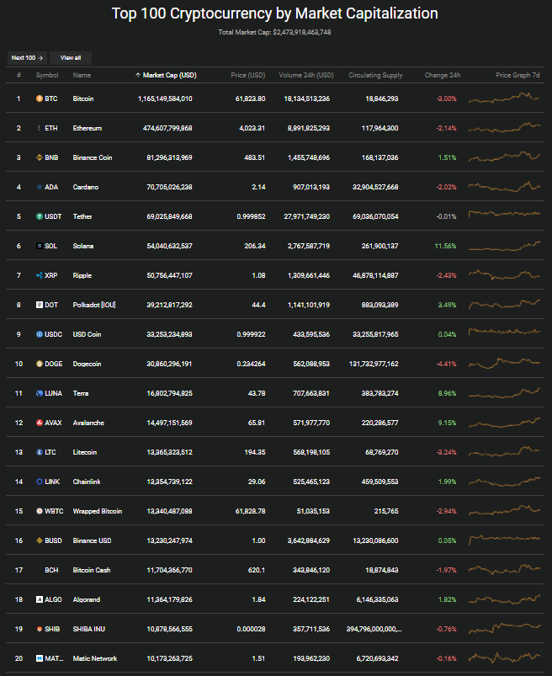
Task: Sort by Change 24h column header
Action: point(442,75)
